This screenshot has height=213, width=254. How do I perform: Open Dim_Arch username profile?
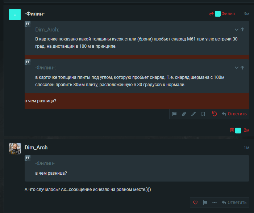[36, 148]
